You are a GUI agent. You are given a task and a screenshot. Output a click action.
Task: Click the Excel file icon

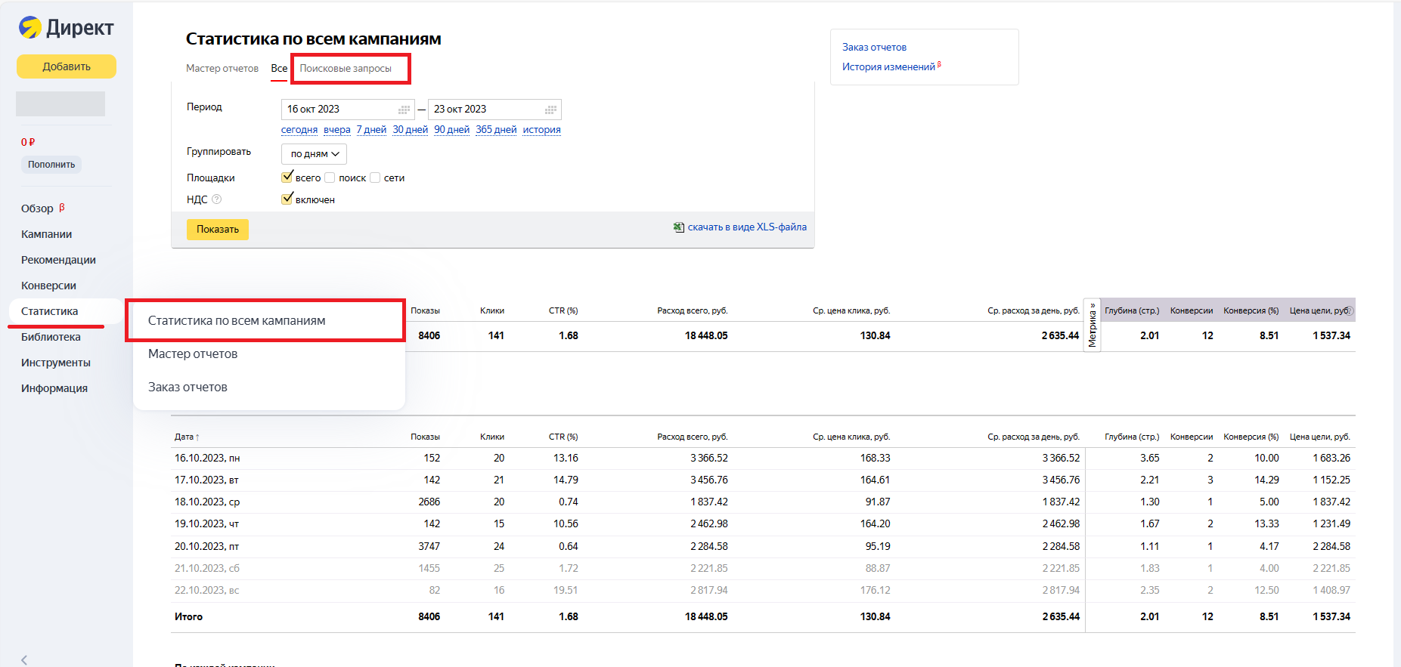679,227
